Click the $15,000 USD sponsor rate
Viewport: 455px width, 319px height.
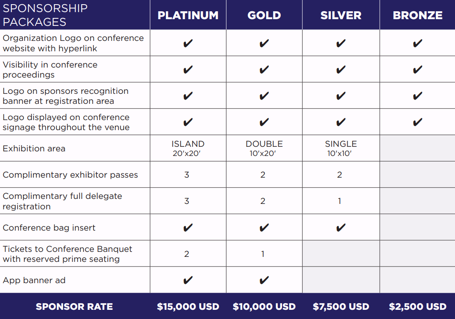pyautogui.click(x=188, y=306)
